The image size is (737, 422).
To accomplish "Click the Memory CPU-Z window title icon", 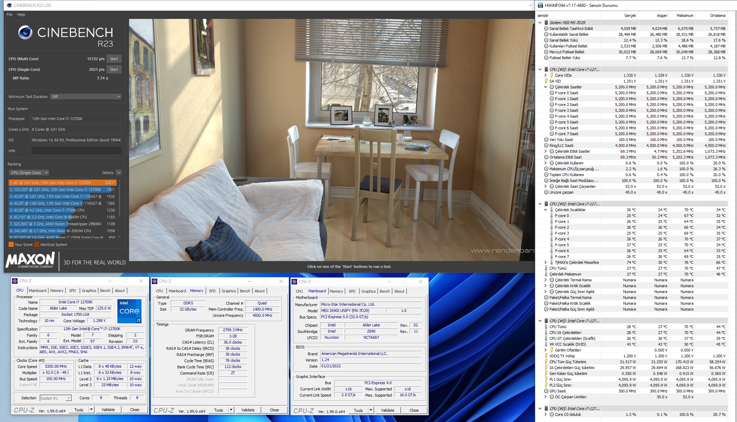I will tap(155, 281).
